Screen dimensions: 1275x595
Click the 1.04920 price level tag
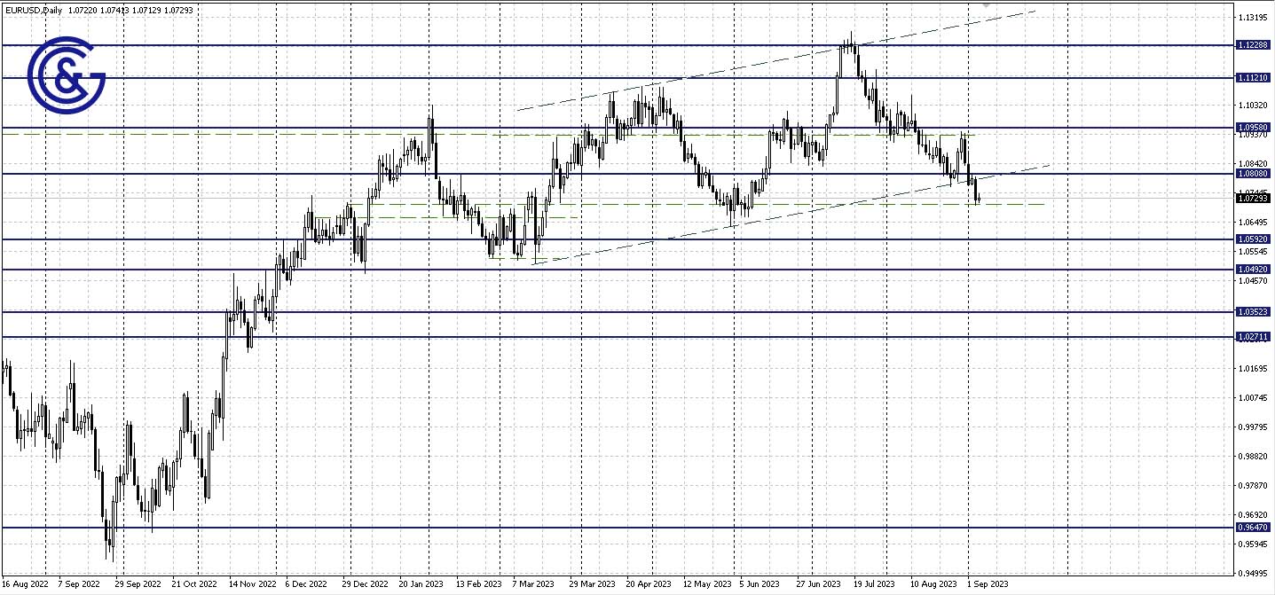click(x=1254, y=269)
